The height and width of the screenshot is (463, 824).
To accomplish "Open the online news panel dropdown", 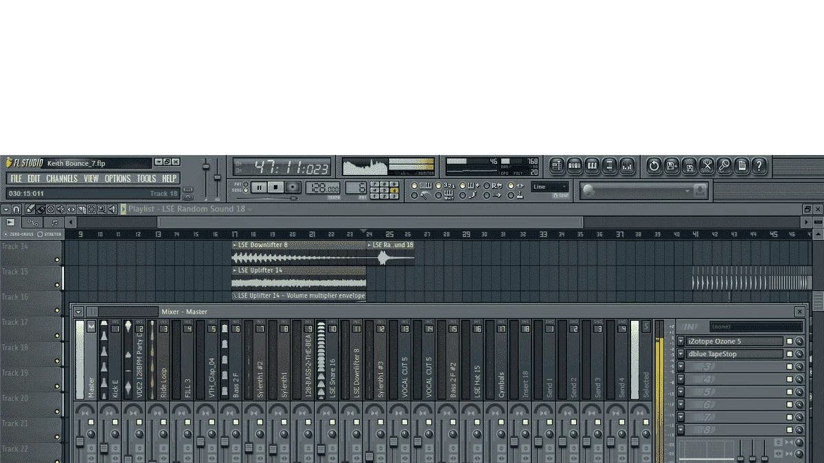I will [x=687, y=191].
